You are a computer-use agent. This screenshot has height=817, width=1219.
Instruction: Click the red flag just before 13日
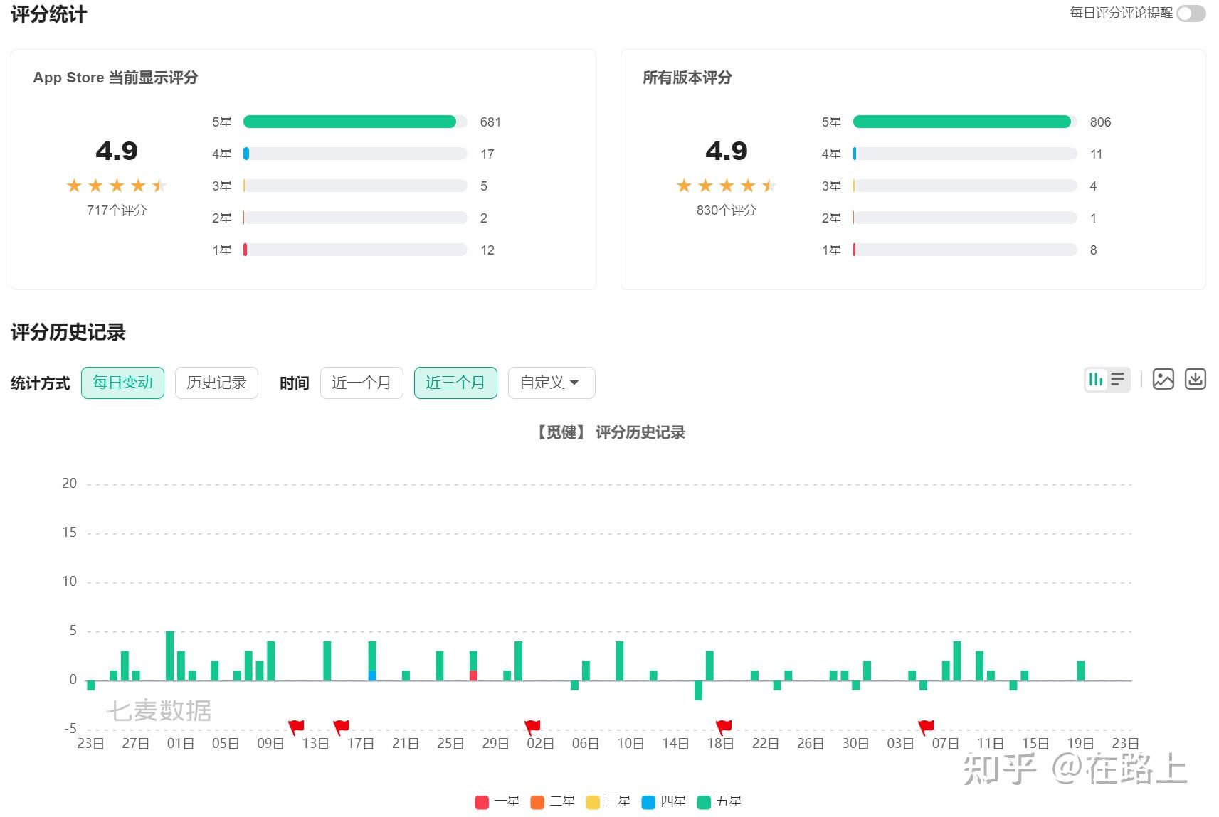296,727
